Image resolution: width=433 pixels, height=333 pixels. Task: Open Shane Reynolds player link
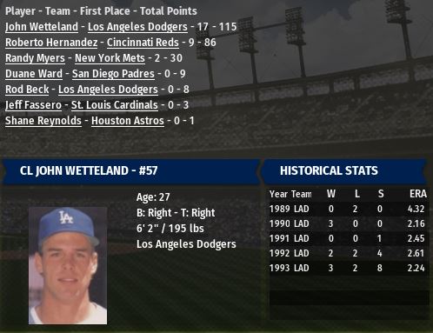click(43, 121)
